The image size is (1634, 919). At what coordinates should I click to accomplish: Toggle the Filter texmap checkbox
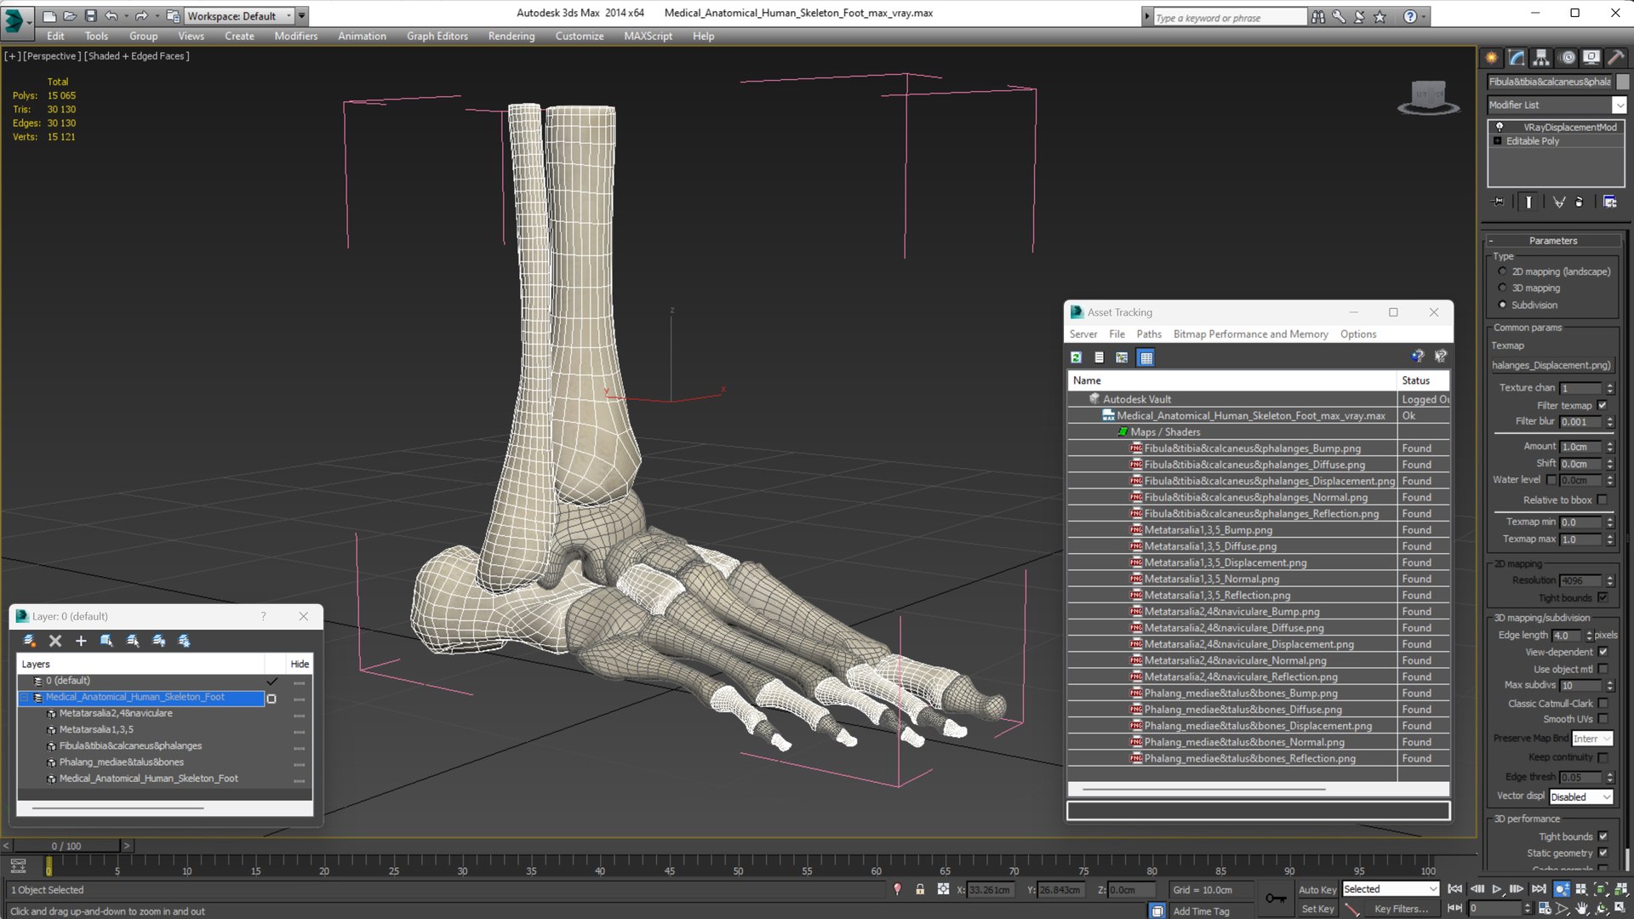1603,405
